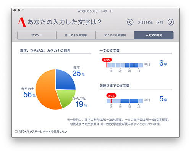This screenshot has width=191, height=153.
Task: Click the window close button
Action: click(x=15, y=10)
